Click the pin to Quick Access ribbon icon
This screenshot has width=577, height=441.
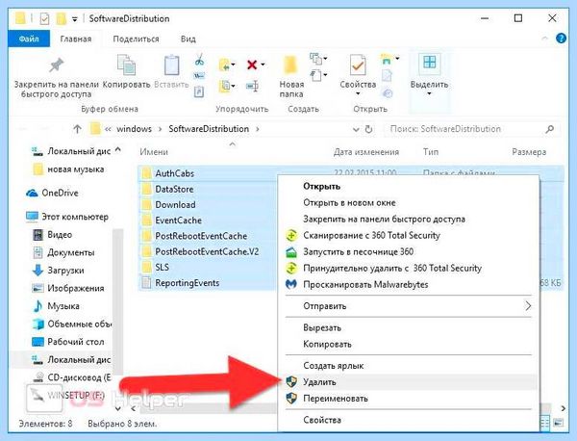coord(57,65)
